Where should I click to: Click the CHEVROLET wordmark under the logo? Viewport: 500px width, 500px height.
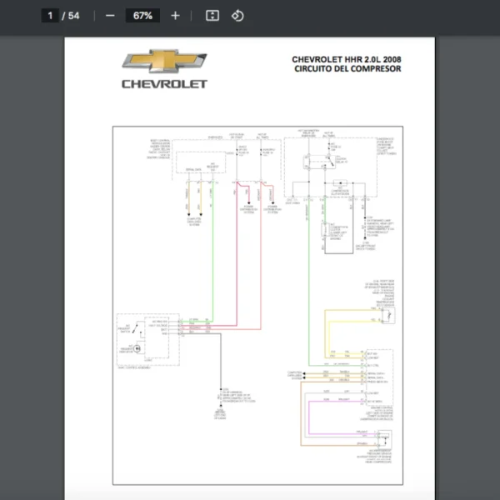pos(164,84)
